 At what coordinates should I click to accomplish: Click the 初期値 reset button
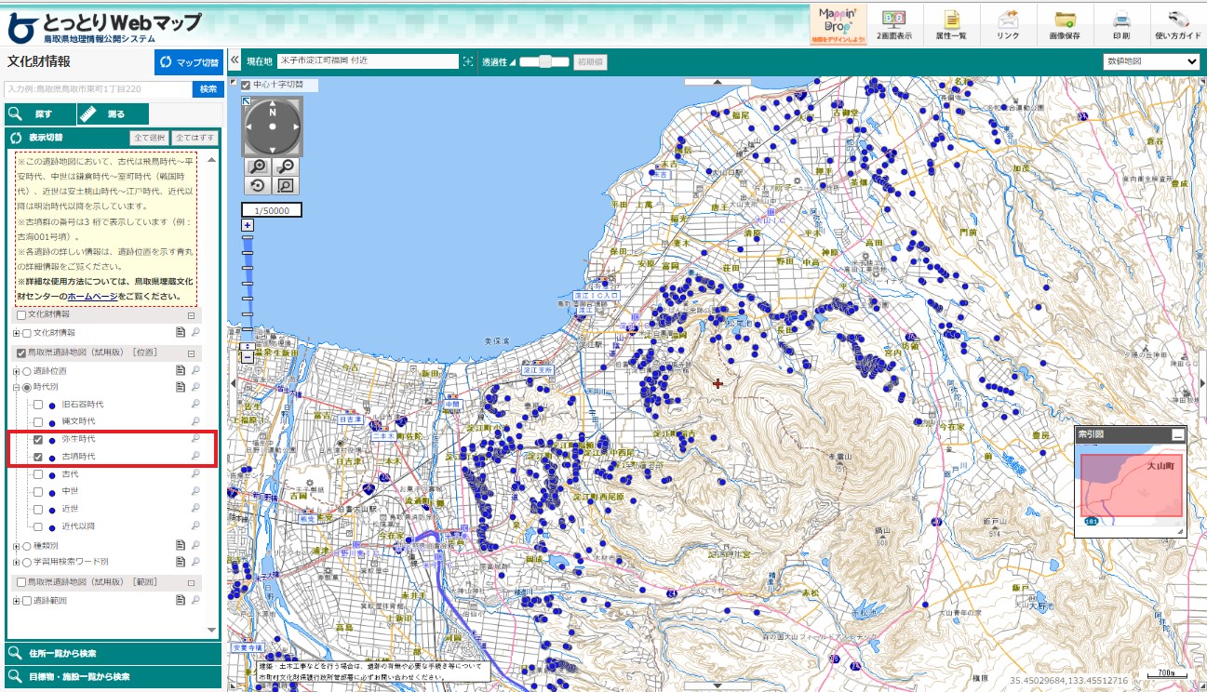[590, 61]
